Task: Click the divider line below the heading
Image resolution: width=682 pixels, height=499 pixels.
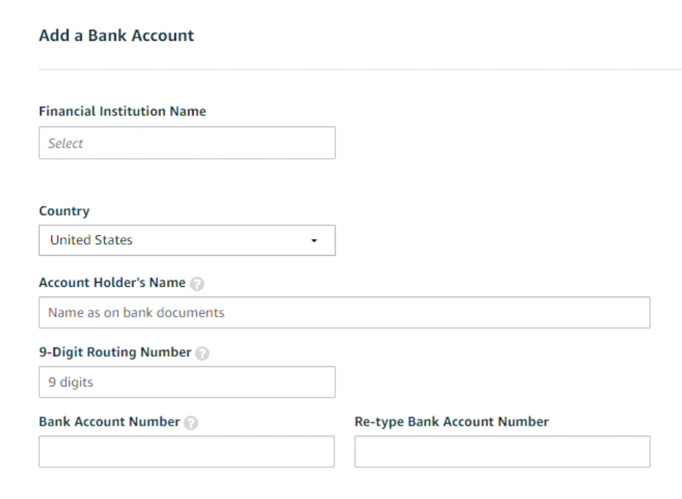Action: click(359, 69)
